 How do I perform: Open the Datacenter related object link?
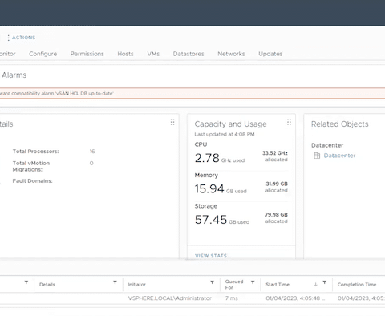tap(339, 156)
